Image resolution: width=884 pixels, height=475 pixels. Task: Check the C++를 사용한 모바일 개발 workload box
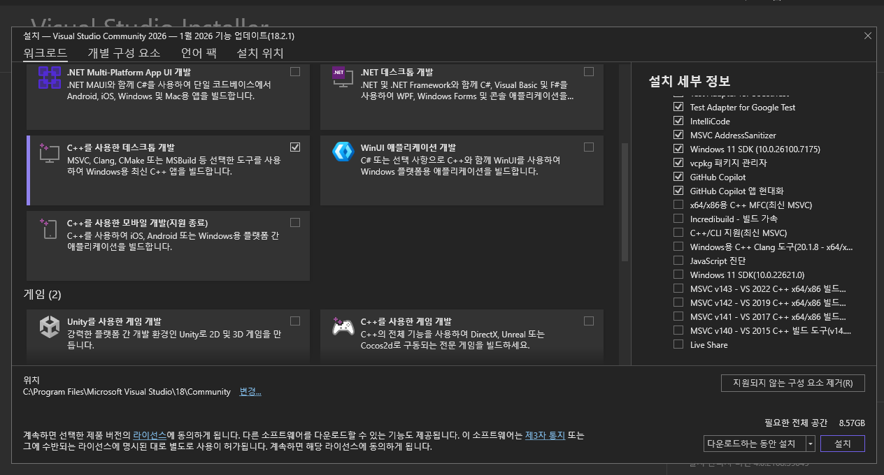(x=295, y=222)
